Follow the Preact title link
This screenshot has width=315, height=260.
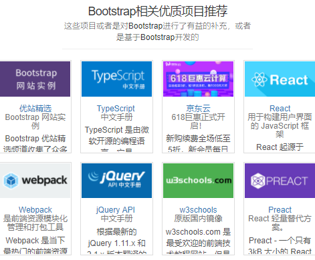280,210
